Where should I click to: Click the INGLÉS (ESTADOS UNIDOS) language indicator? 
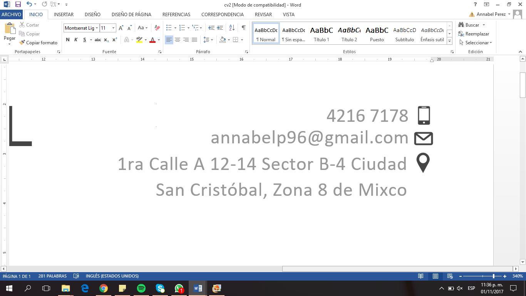pyautogui.click(x=112, y=276)
